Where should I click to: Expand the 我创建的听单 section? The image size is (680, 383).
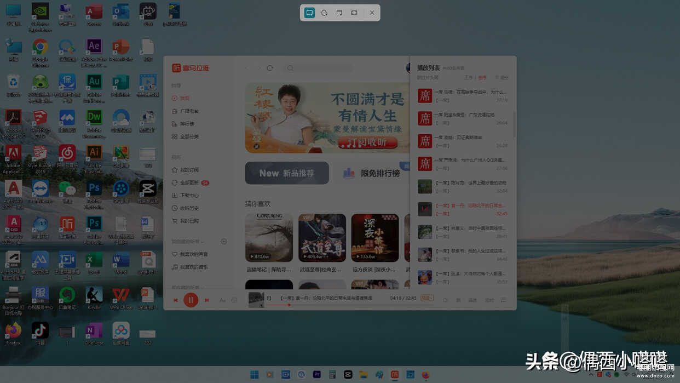coord(189,242)
